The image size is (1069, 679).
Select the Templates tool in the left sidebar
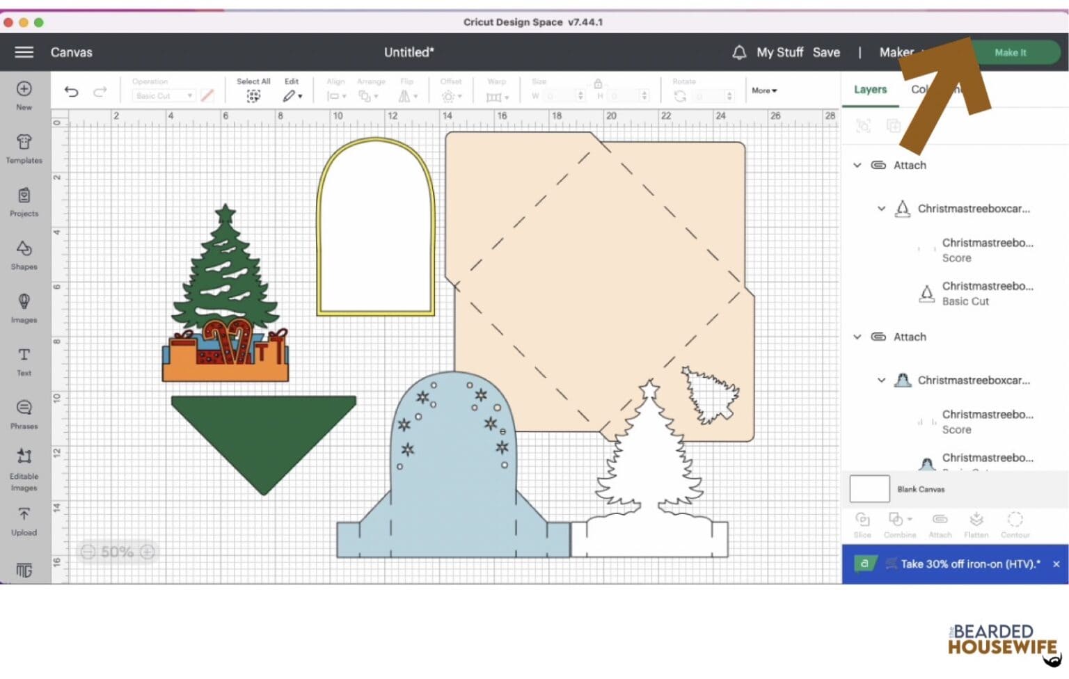click(24, 148)
